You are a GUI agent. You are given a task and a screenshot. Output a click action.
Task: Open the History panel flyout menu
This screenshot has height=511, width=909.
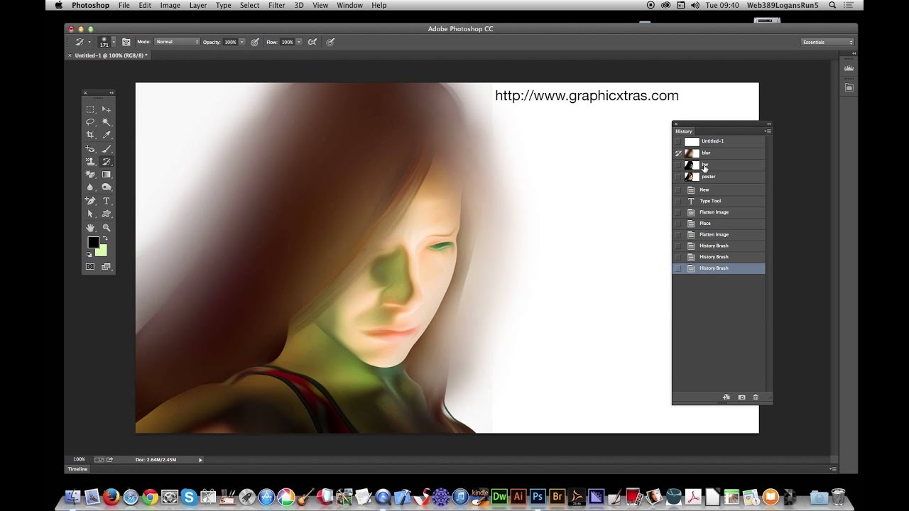(768, 131)
